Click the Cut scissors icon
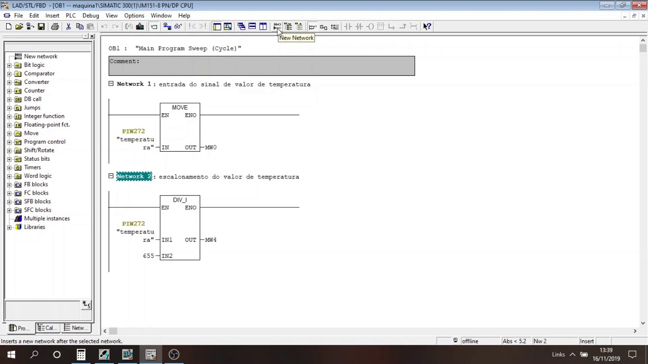The image size is (648, 364). [68, 26]
